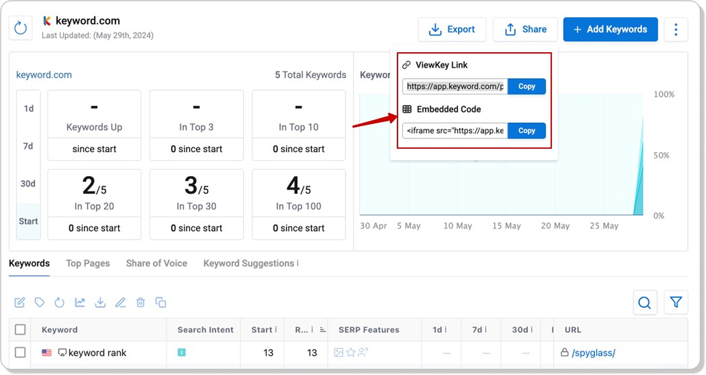Click the sort icon in the R... column header

[323, 330]
